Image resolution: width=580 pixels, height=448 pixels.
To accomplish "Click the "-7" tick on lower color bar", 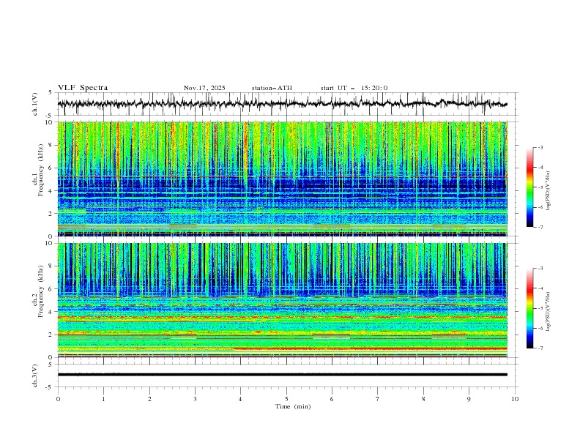I will (540, 348).
